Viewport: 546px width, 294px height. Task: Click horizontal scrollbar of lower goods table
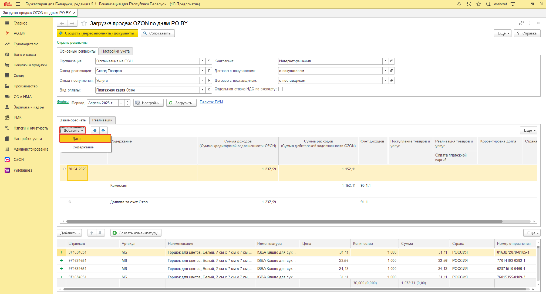(295, 289)
